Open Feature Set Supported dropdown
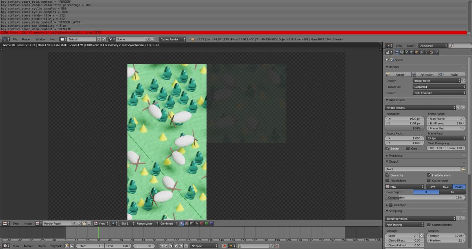 (439, 87)
